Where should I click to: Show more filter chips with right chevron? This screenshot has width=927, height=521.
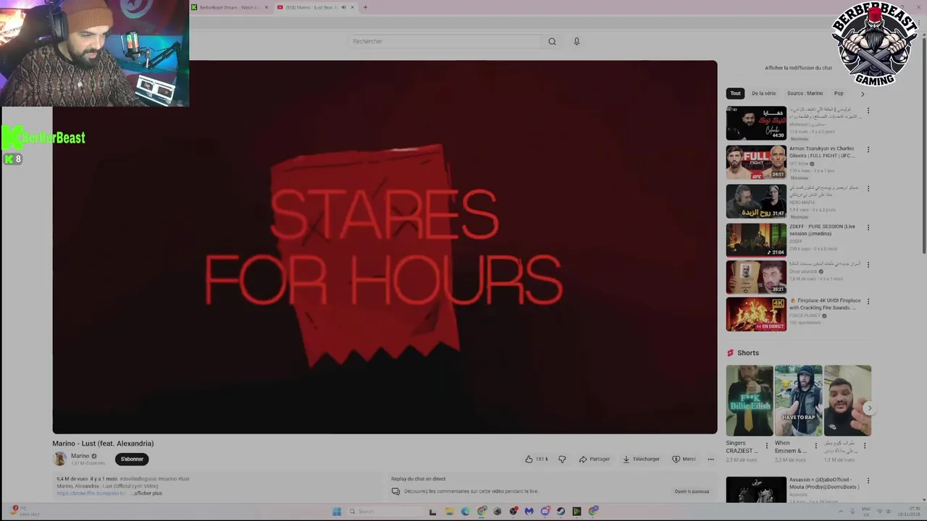862,94
